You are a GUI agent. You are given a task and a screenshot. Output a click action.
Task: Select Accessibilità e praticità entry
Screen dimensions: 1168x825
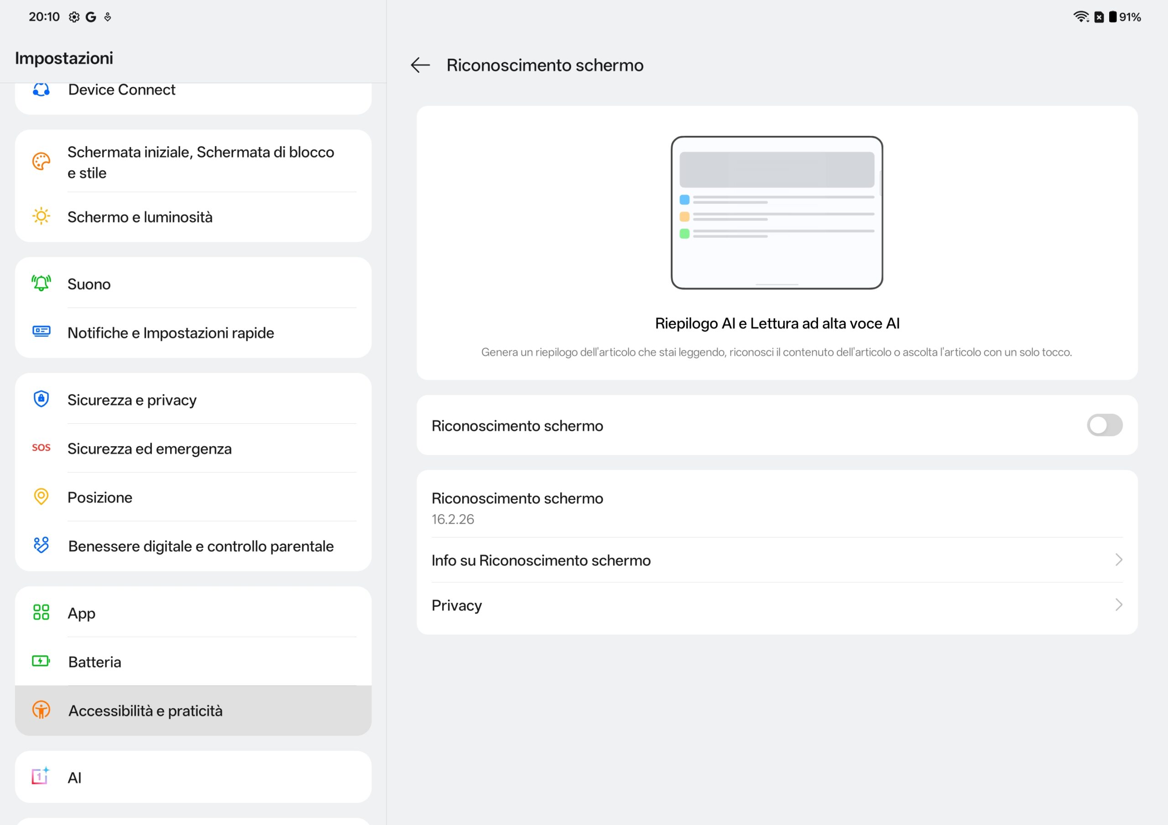coord(146,711)
